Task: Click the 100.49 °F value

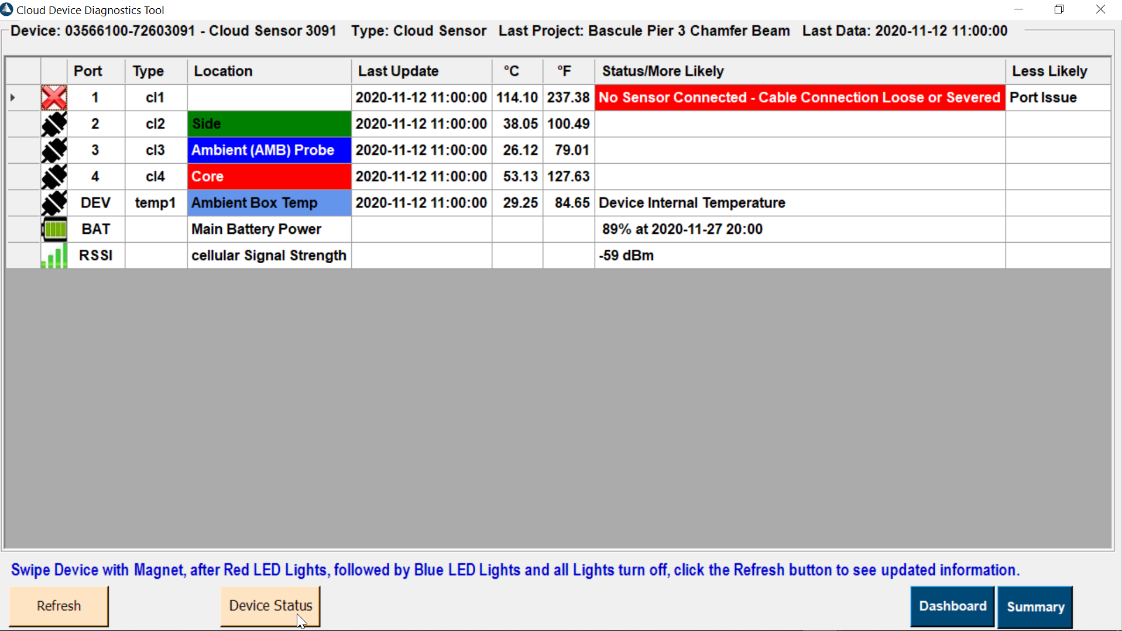Action: pos(568,124)
